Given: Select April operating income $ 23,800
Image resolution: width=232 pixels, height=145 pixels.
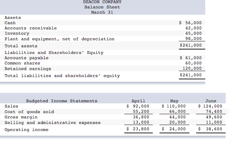Looking at the screenshot, I should [x=138, y=129].
